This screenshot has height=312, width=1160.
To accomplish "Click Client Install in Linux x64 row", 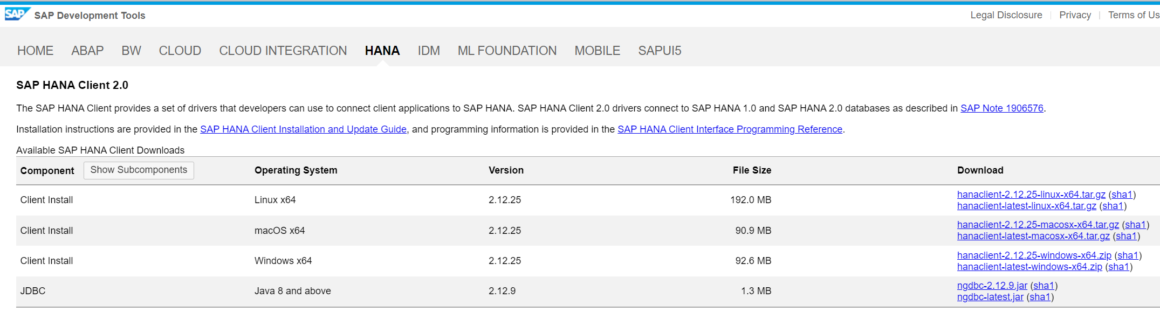I will (46, 200).
